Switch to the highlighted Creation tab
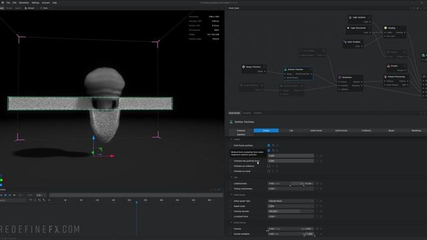The width and height of the screenshot is (427, 240). coord(266,131)
